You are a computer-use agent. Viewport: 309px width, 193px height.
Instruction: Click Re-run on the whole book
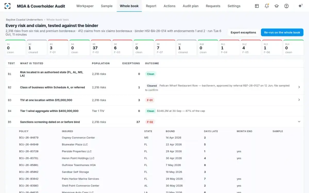click(282, 32)
